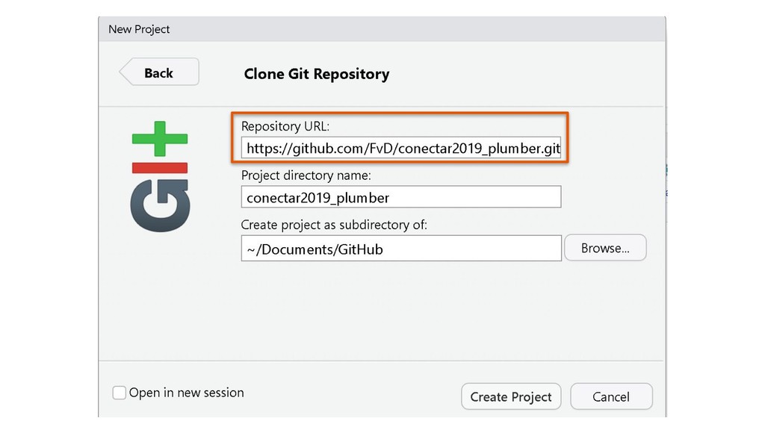
Task: Place cursor at ".git" end of URL
Action: click(552, 149)
